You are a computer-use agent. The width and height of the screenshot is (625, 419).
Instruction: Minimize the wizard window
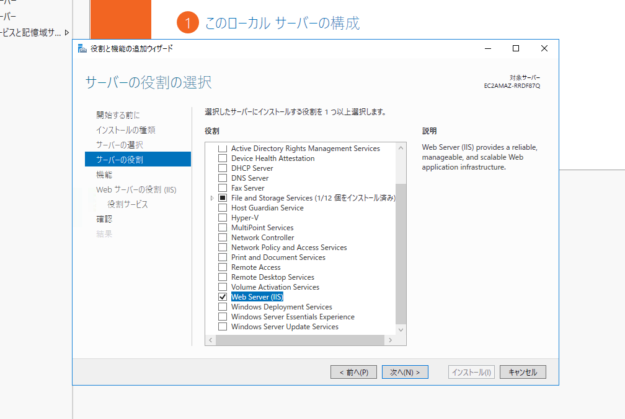point(488,48)
